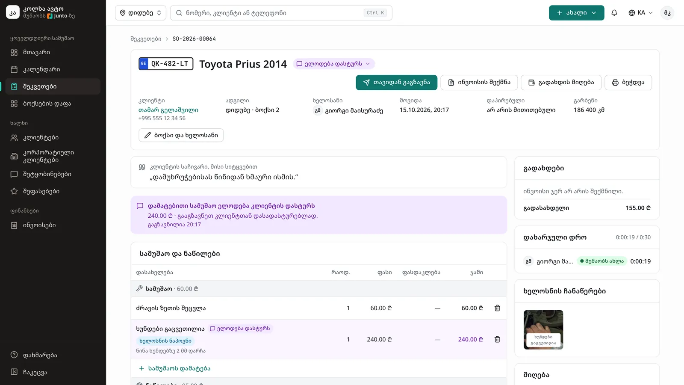Click the 240.00 ₾ total of ხუნდები row

point(470,339)
